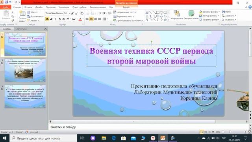Open the Layout (Макет) dropdown
The height and width of the screenshot is (142, 252).
click(x=33, y=12)
